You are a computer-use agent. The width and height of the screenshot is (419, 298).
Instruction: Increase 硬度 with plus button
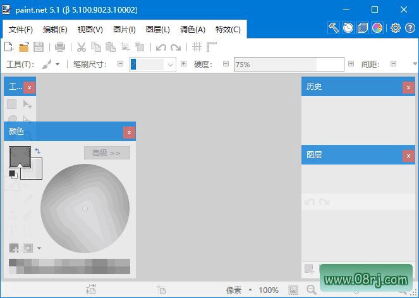[x=351, y=64]
